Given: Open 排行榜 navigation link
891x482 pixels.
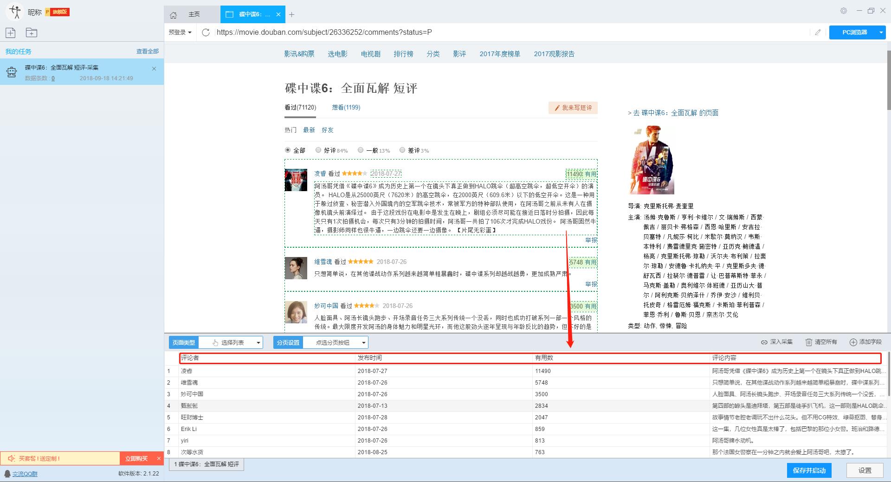Looking at the screenshot, I should 403,54.
